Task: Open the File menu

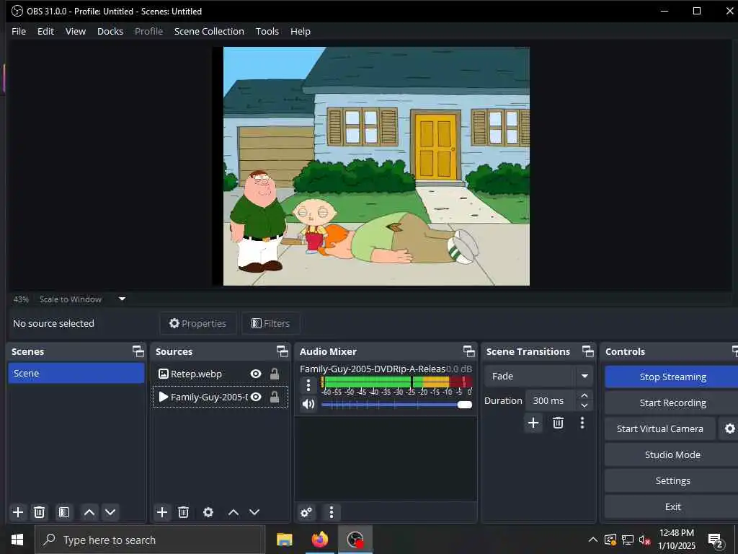Action: pos(19,31)
